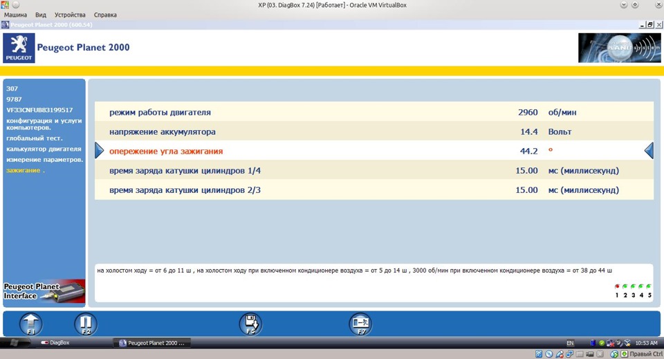
Task: Click the F5 save-to-disk button
Action: (250, 324)
